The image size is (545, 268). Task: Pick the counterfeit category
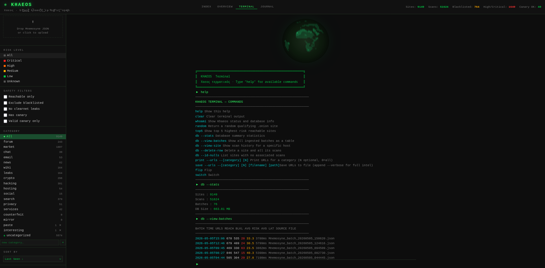[33, 215]
